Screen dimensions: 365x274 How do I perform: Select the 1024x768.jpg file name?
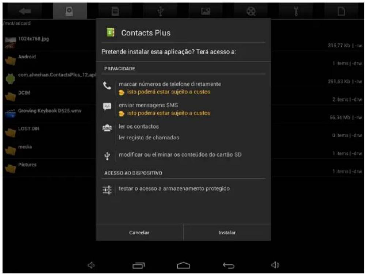tap(34, 39)
